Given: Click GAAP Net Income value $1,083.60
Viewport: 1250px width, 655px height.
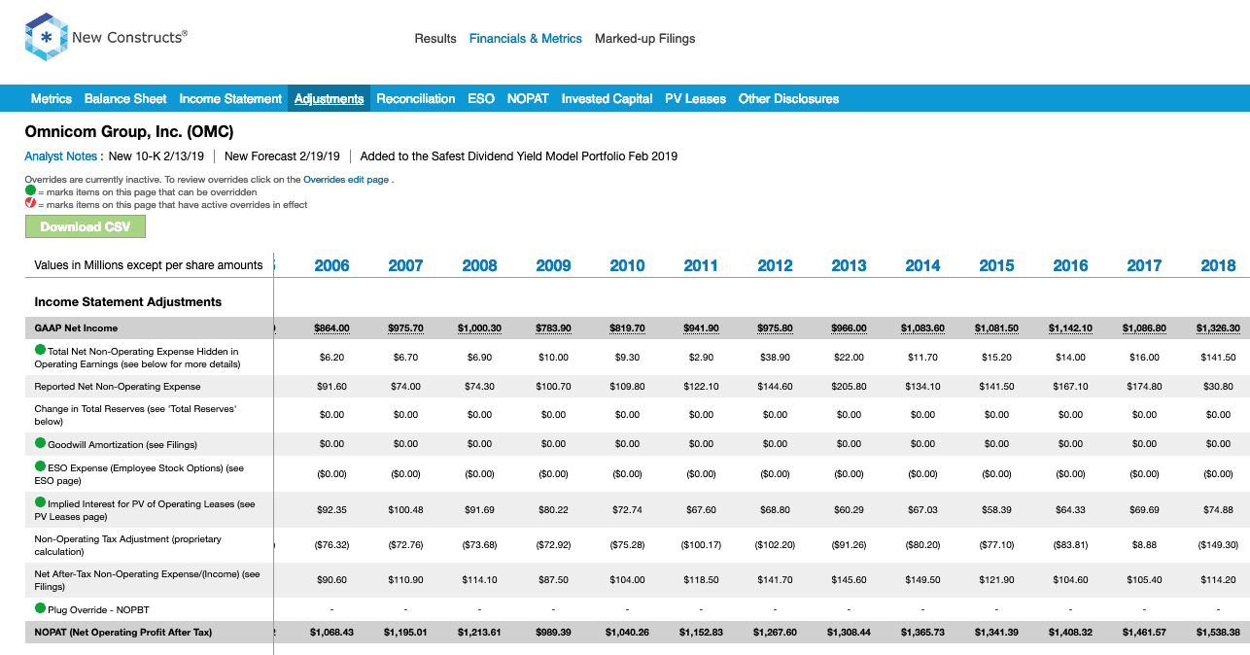Looking at the screenshot, I should [923, 328].
